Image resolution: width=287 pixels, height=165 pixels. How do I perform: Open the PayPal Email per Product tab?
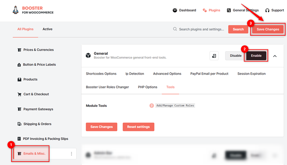209,74
